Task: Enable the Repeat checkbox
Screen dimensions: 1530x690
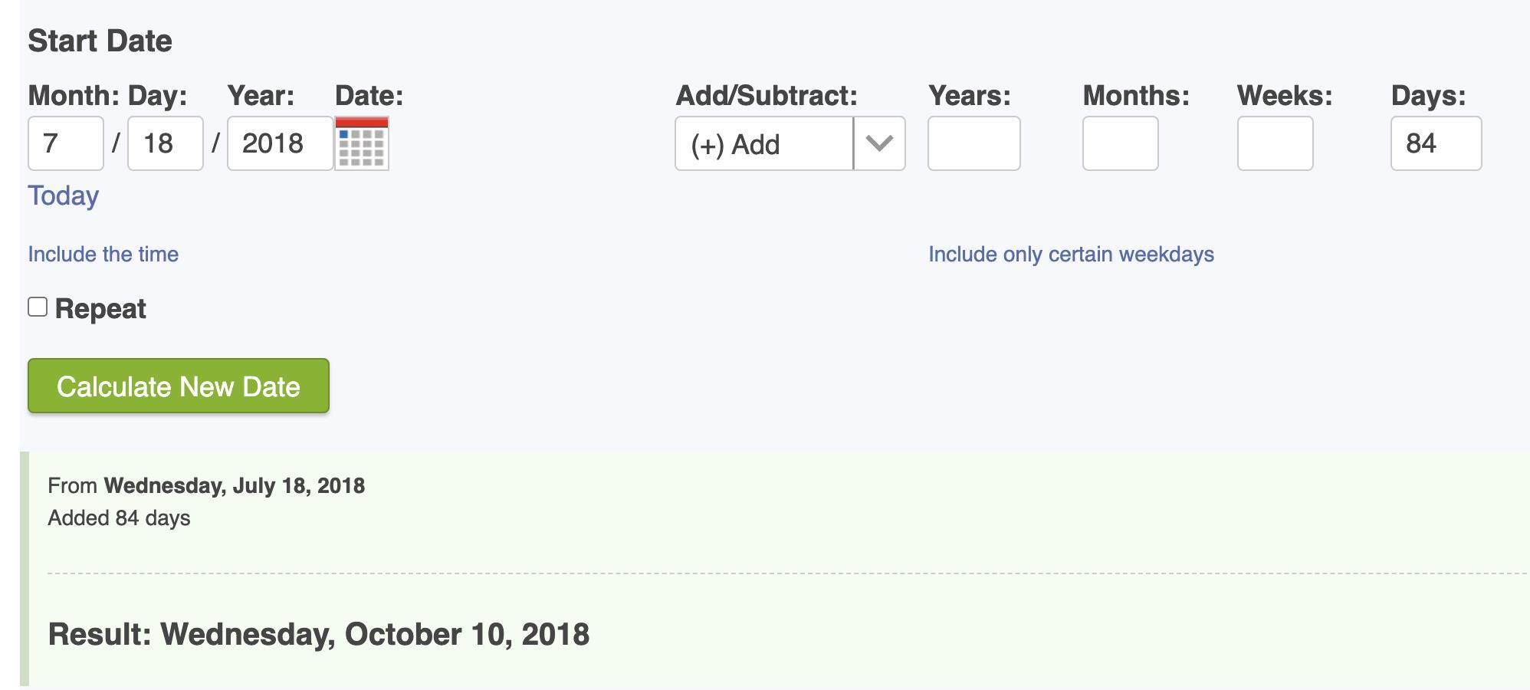Action: coord(38,307)
